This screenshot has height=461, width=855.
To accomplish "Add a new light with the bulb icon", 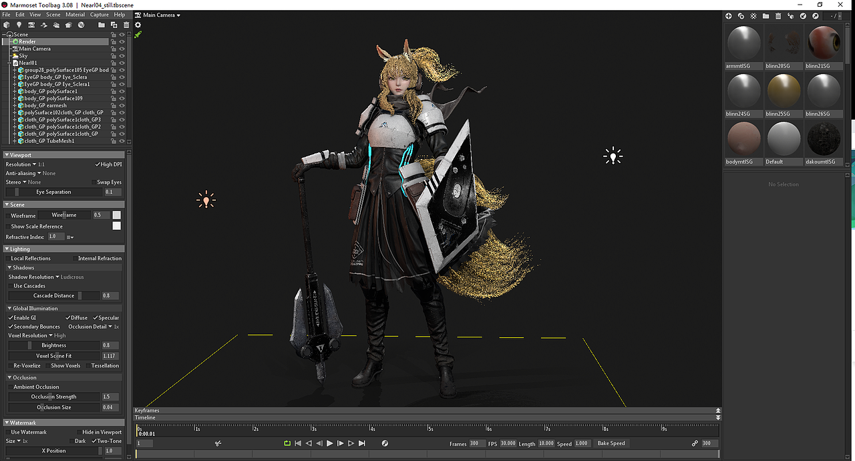I will (x=19, y=25).
